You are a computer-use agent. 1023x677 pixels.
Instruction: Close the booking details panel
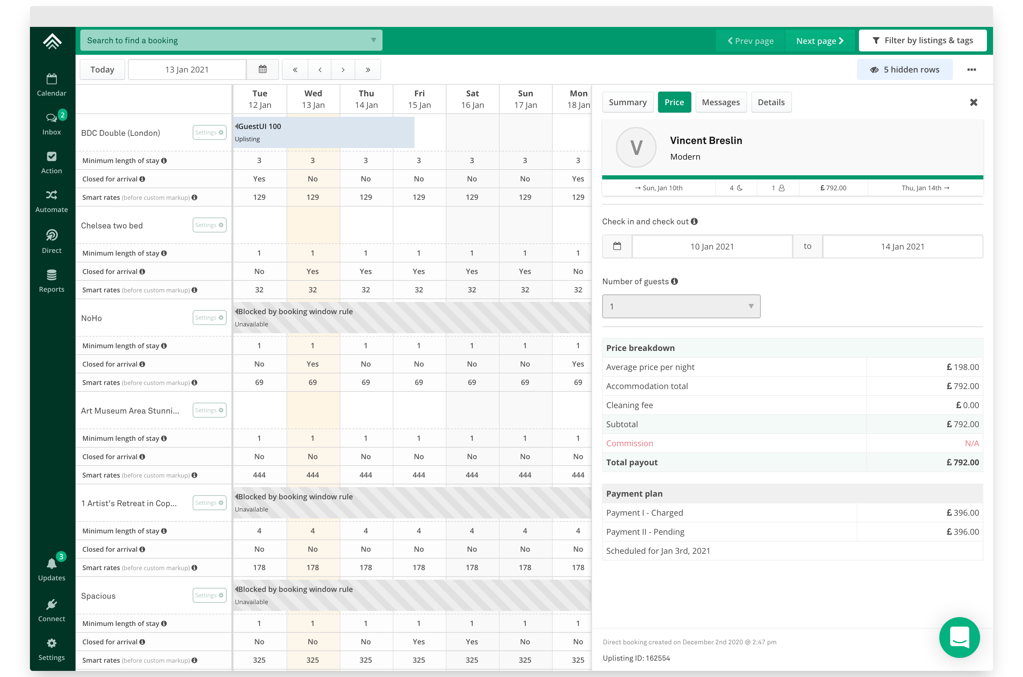[x=973, y=102]
